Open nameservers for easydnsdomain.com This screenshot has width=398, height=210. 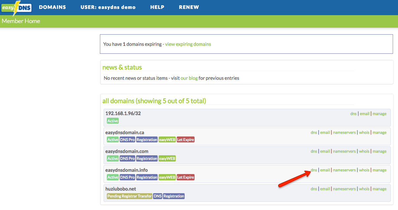tap(344, 151)
